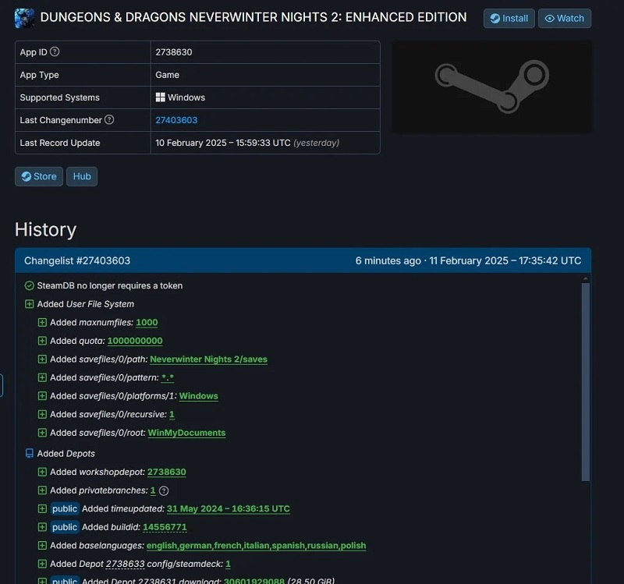Click the plus icon beside Added maxnumfiles

42,322
